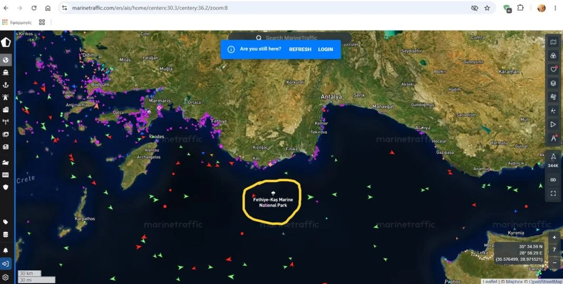Open the database data services icon

point(6,234)
